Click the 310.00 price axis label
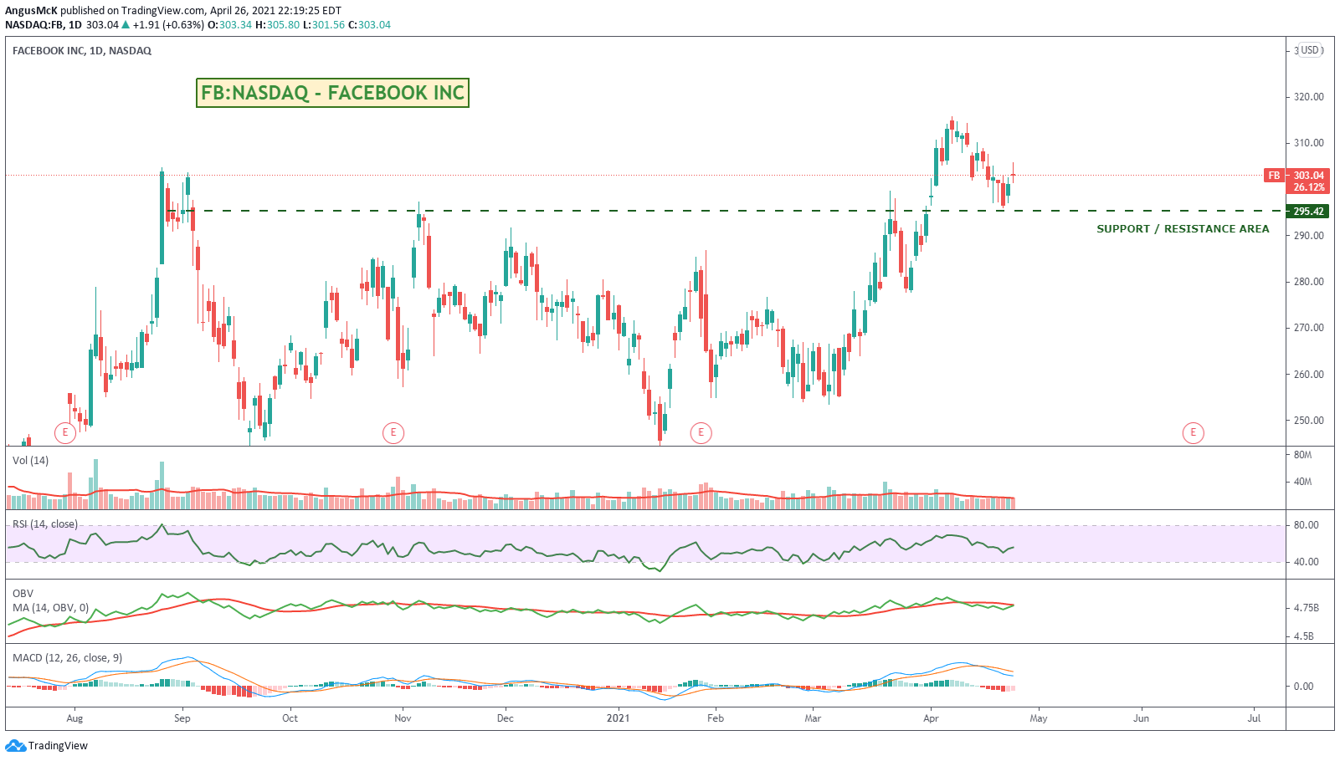Image resolution: width=1340 pixels, height=761 pixels. click(x=1309, y=143)
